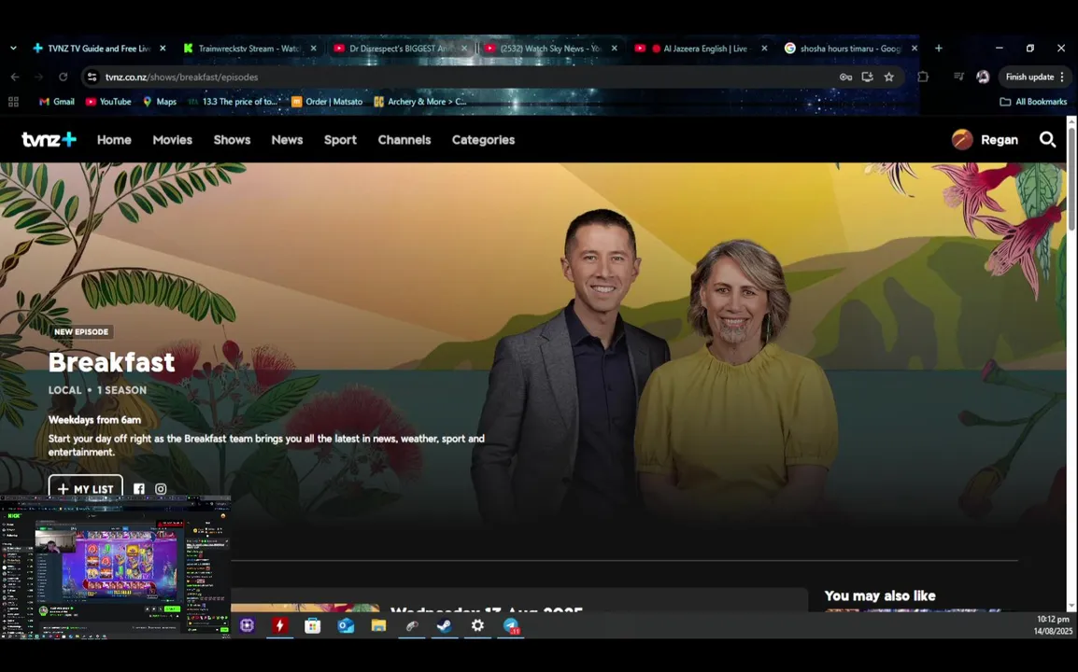Image resolution: width=1078 pixels, height=672 pixels.
Task: Close the Al Jazeera English tab
Action: [764, 49]
